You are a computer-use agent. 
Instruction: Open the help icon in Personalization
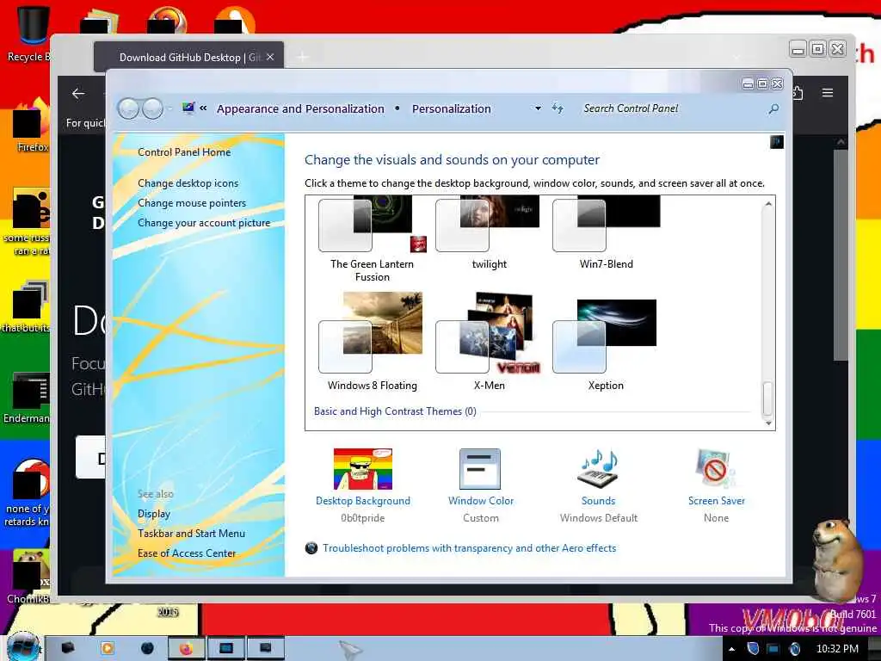[x=777, y=142]
